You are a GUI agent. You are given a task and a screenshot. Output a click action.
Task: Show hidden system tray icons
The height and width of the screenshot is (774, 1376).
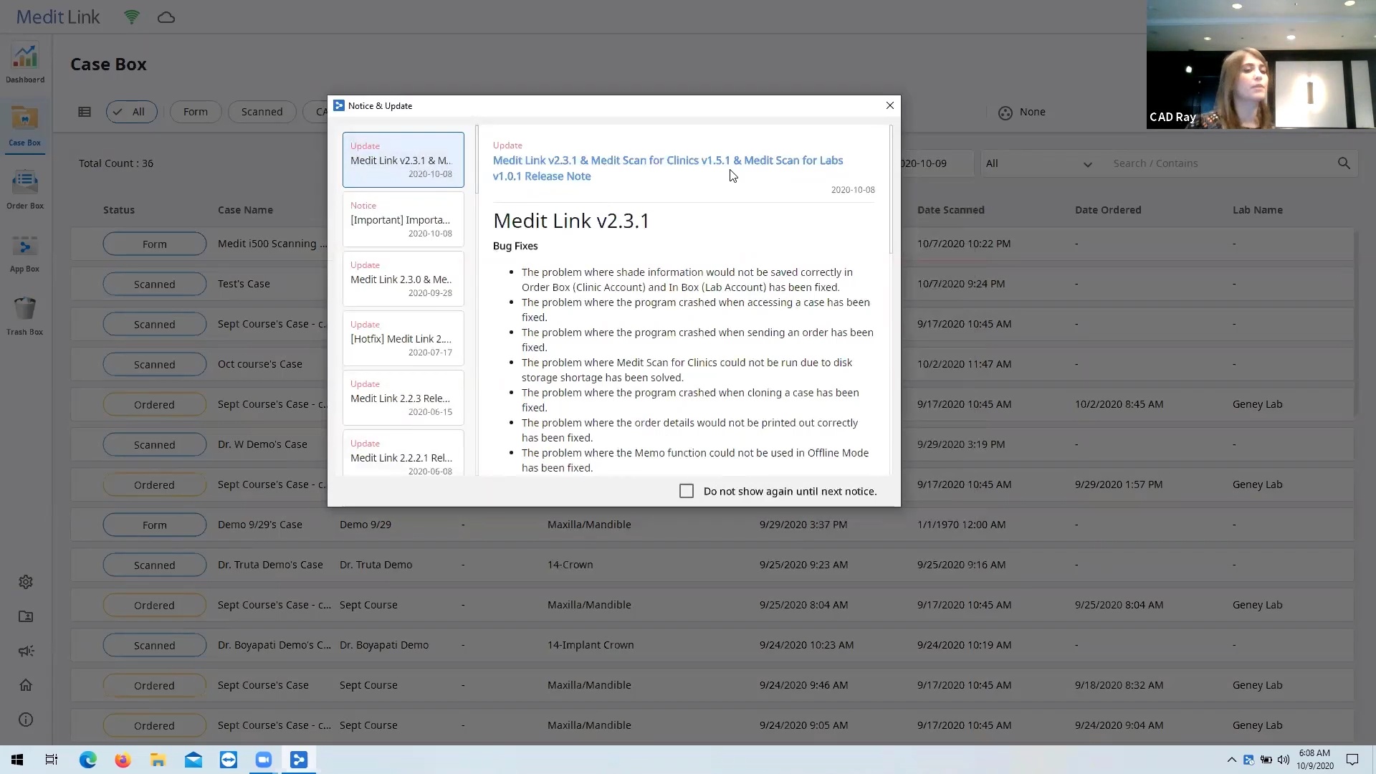coord(1231,760)
